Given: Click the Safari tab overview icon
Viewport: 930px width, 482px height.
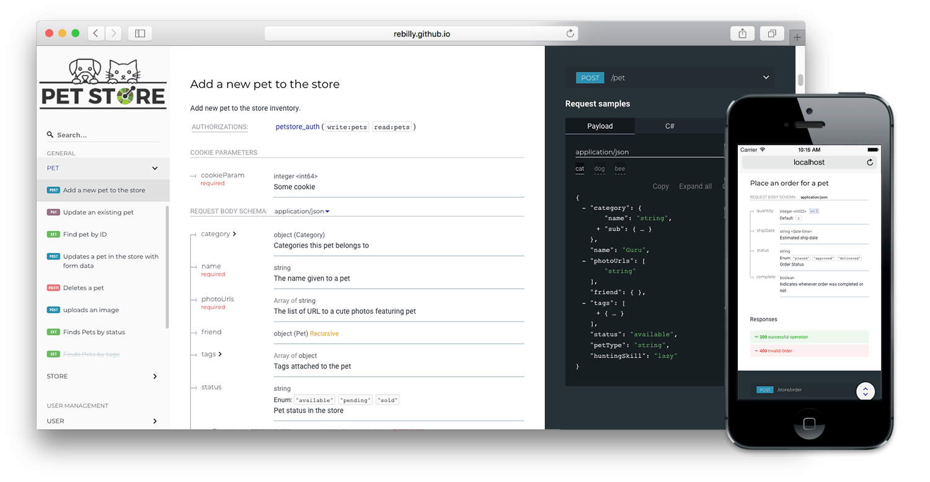Looking at the screenshot, I should 772,33.
